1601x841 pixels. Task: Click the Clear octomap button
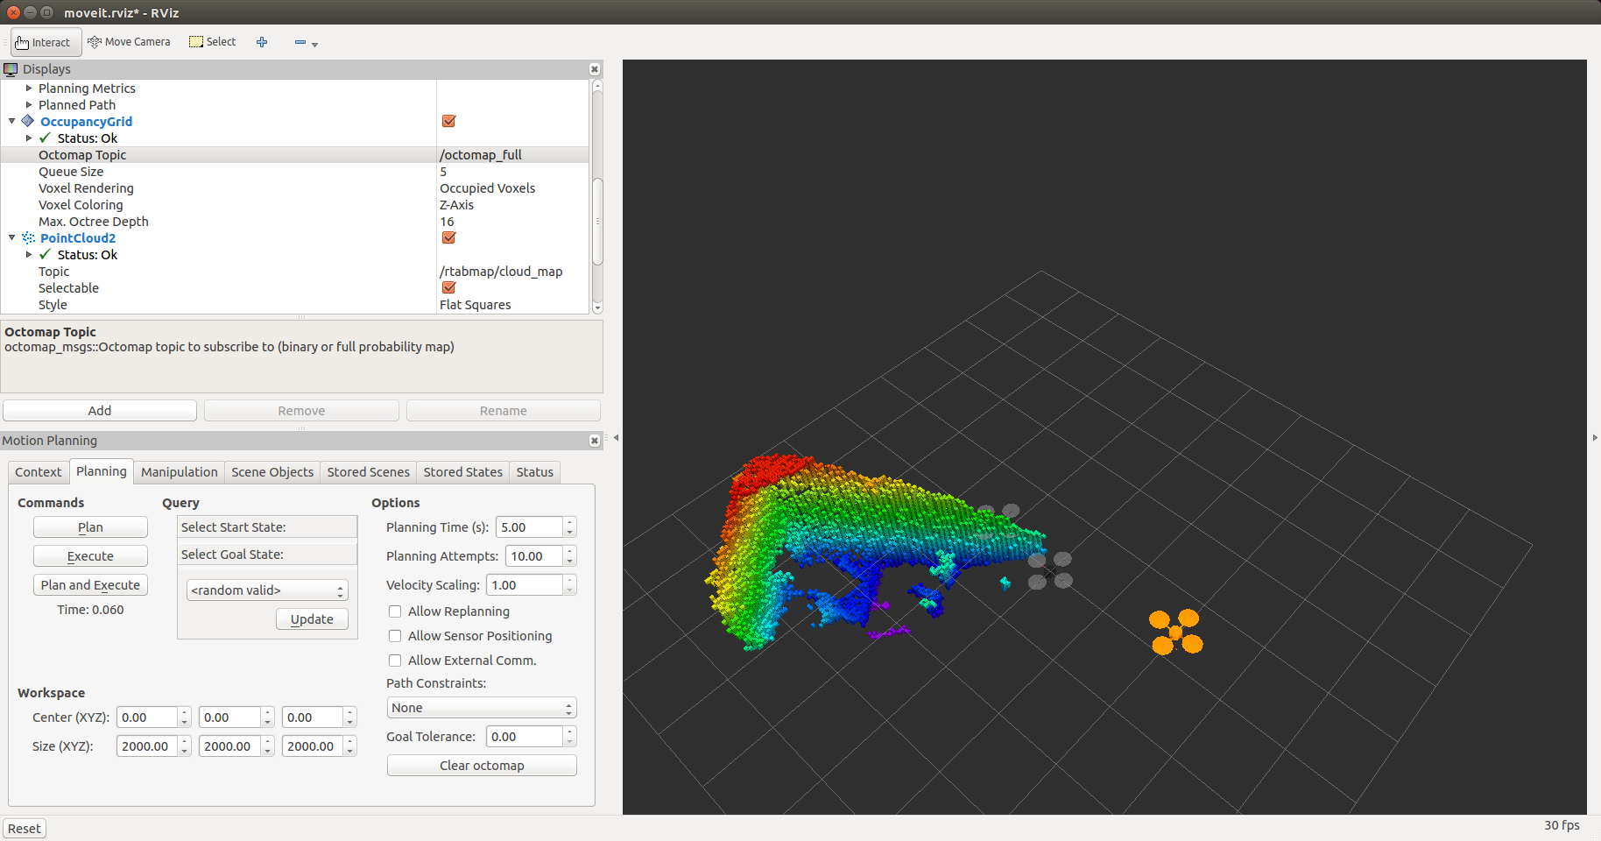481,766
